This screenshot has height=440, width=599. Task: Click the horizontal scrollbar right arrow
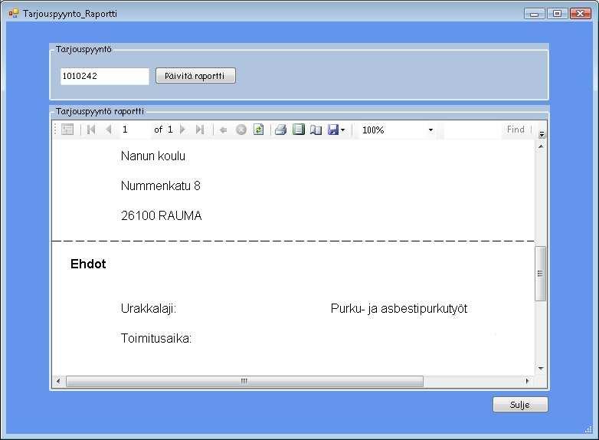[528, 381]
